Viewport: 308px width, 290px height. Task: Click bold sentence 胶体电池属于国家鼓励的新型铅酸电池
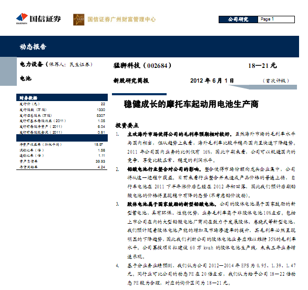[x=172, y=204]
